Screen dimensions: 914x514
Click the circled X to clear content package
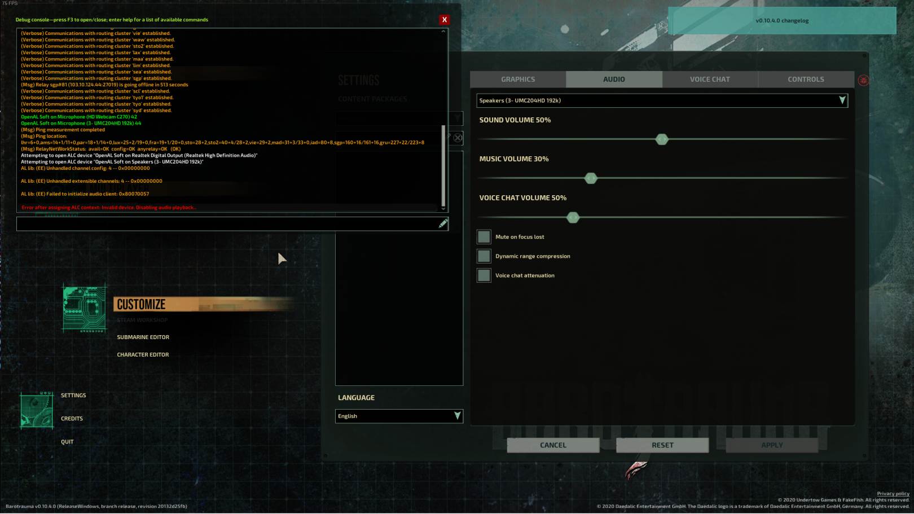click(458, 138)
